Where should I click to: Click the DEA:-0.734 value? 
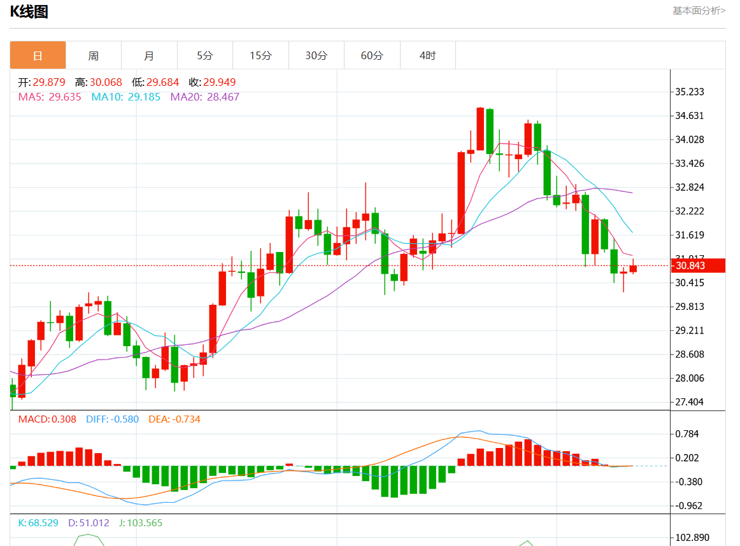pos(174,419)
